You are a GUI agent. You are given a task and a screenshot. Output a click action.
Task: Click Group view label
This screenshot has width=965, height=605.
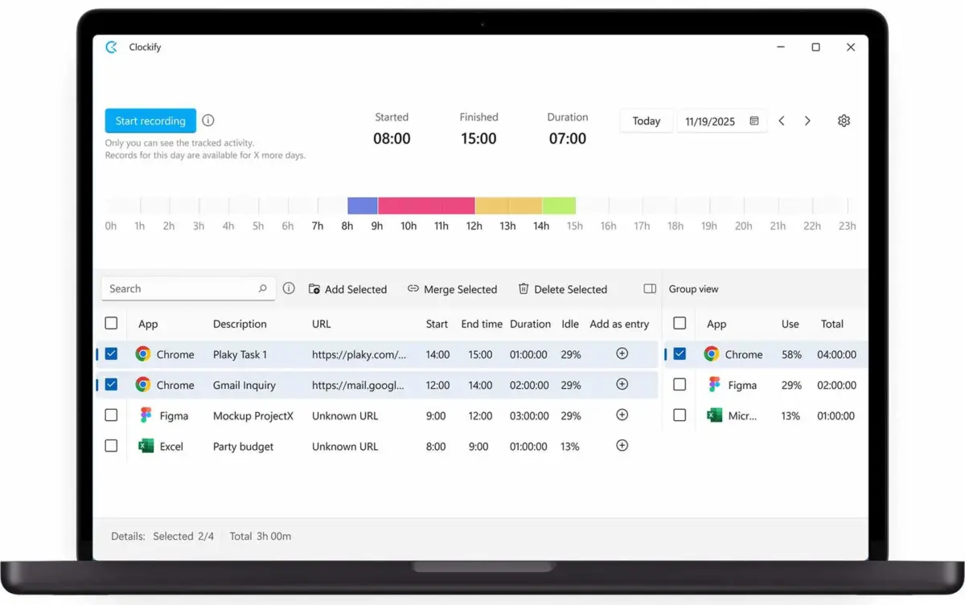[694, 289]
